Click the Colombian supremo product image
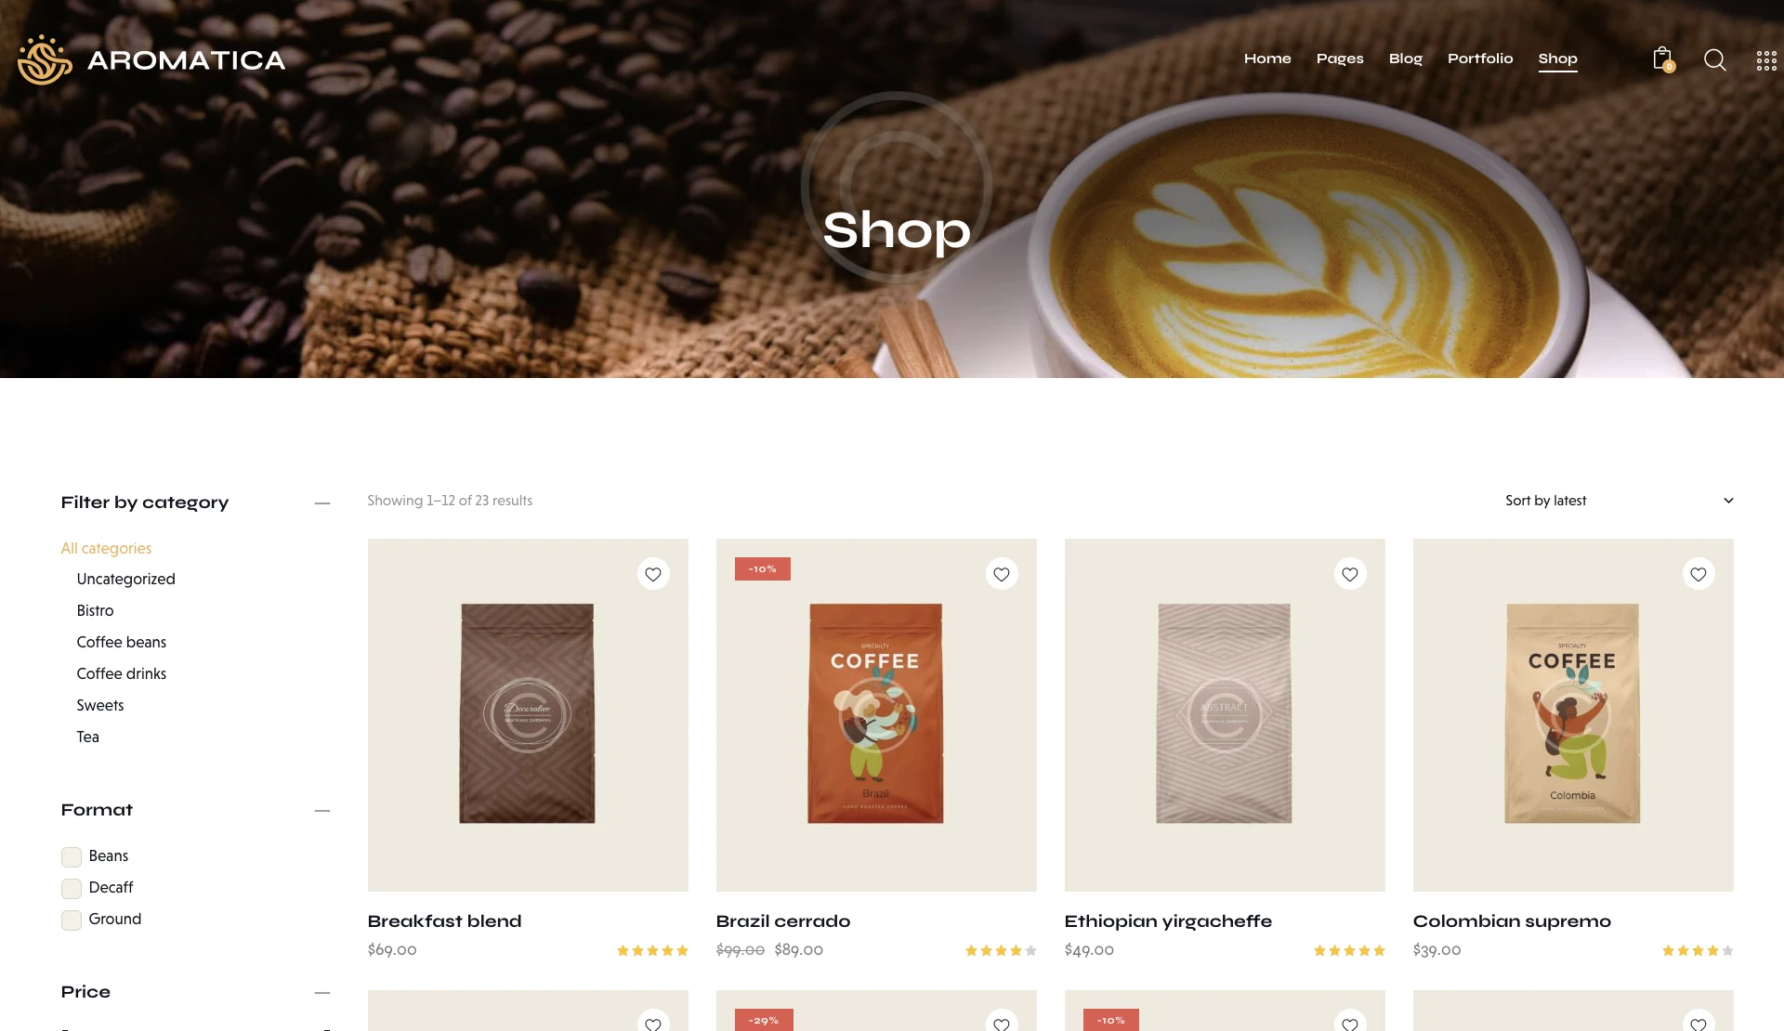The width and height of the screenshot is (1784, 1031). [x=1573, y=715]
